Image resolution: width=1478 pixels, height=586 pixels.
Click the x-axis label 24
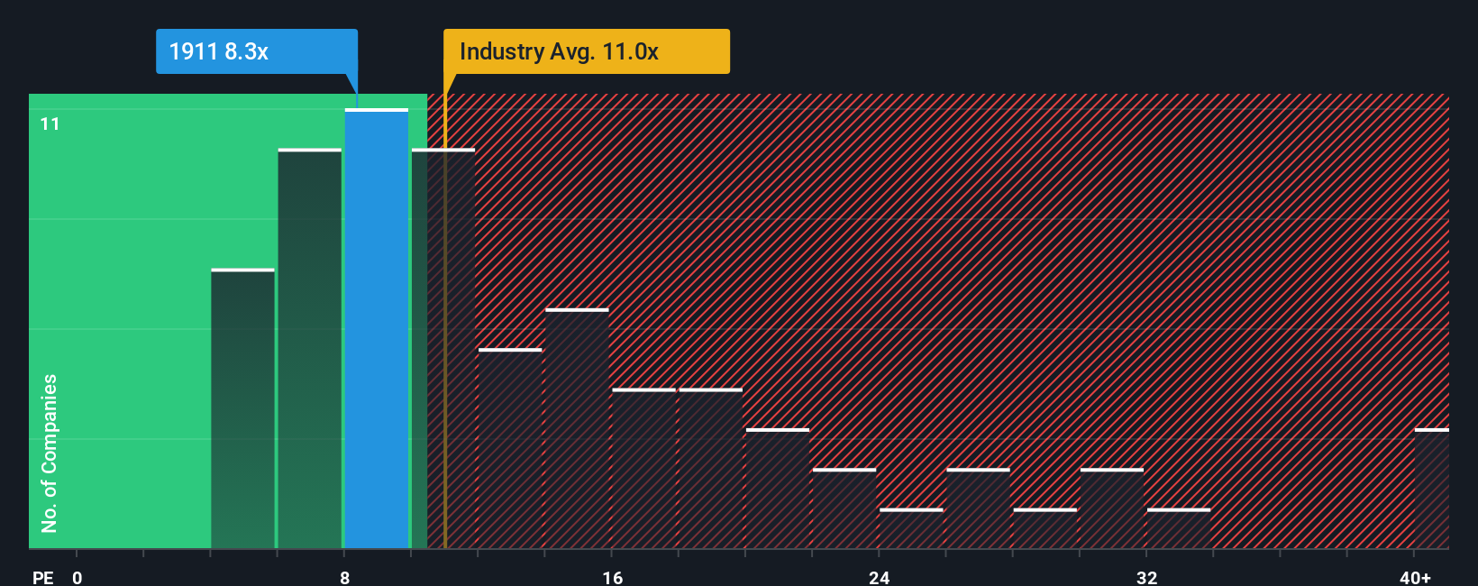[880, 577]
